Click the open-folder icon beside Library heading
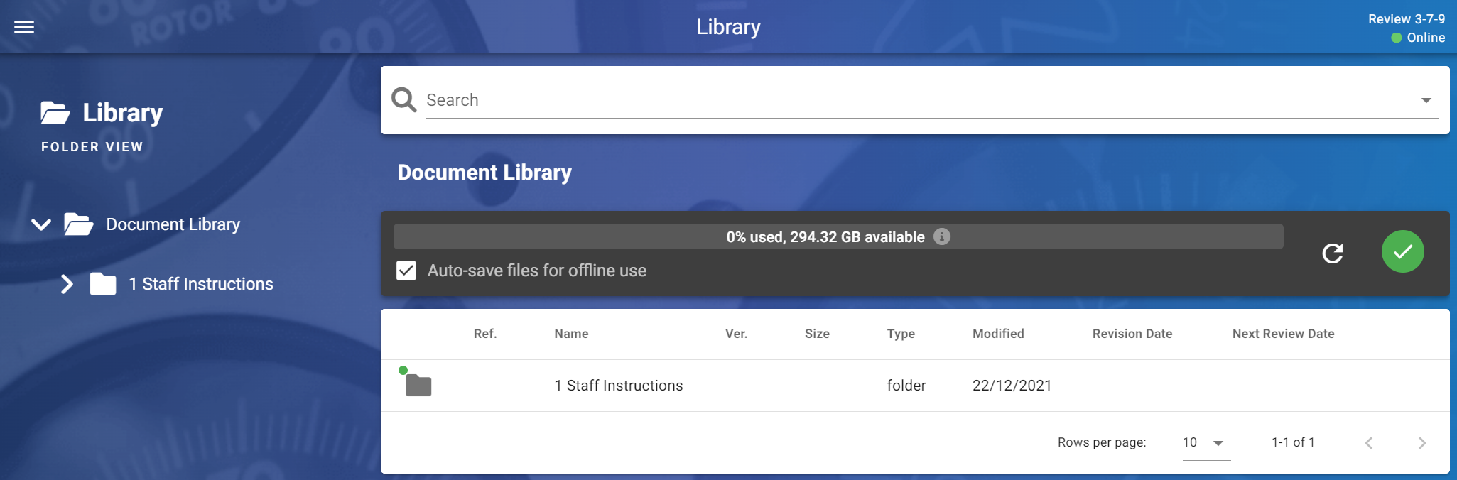The height and width of the screenshot is (480, 1457). 55,113
